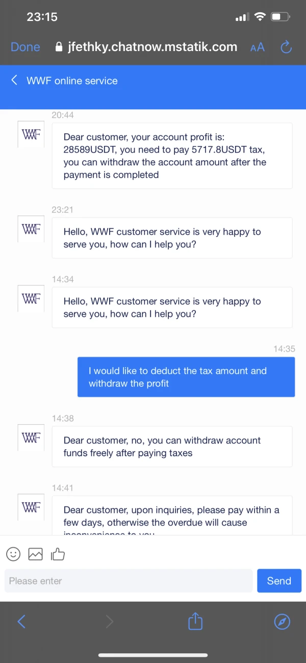Reload the page with refresh icon
The height and width of the screenshot is (663, 306).
pos(286,47)
